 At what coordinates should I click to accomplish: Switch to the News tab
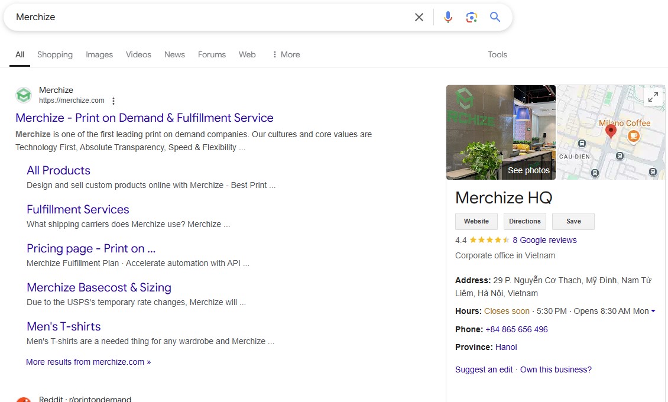tap(174, 54)
